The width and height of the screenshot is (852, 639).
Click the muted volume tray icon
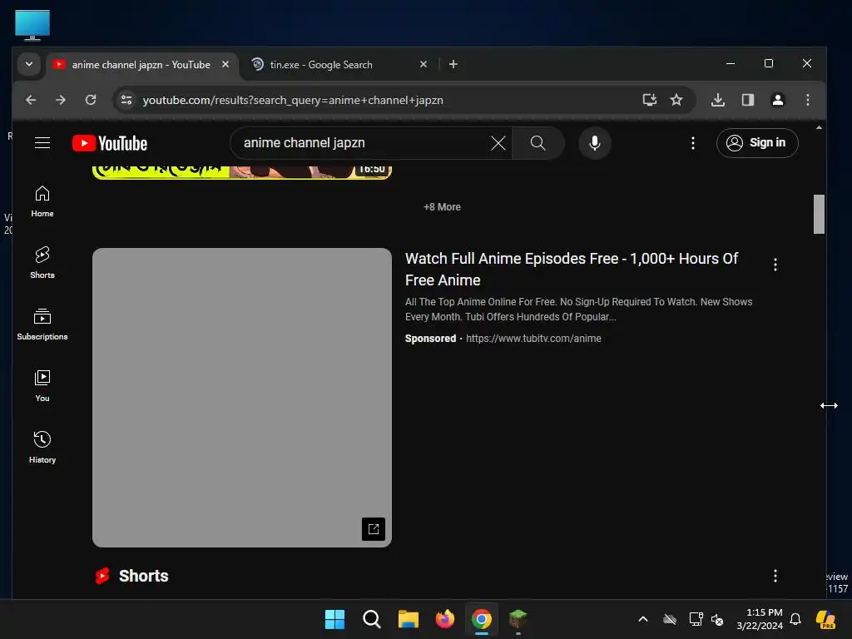pos(717,619)
